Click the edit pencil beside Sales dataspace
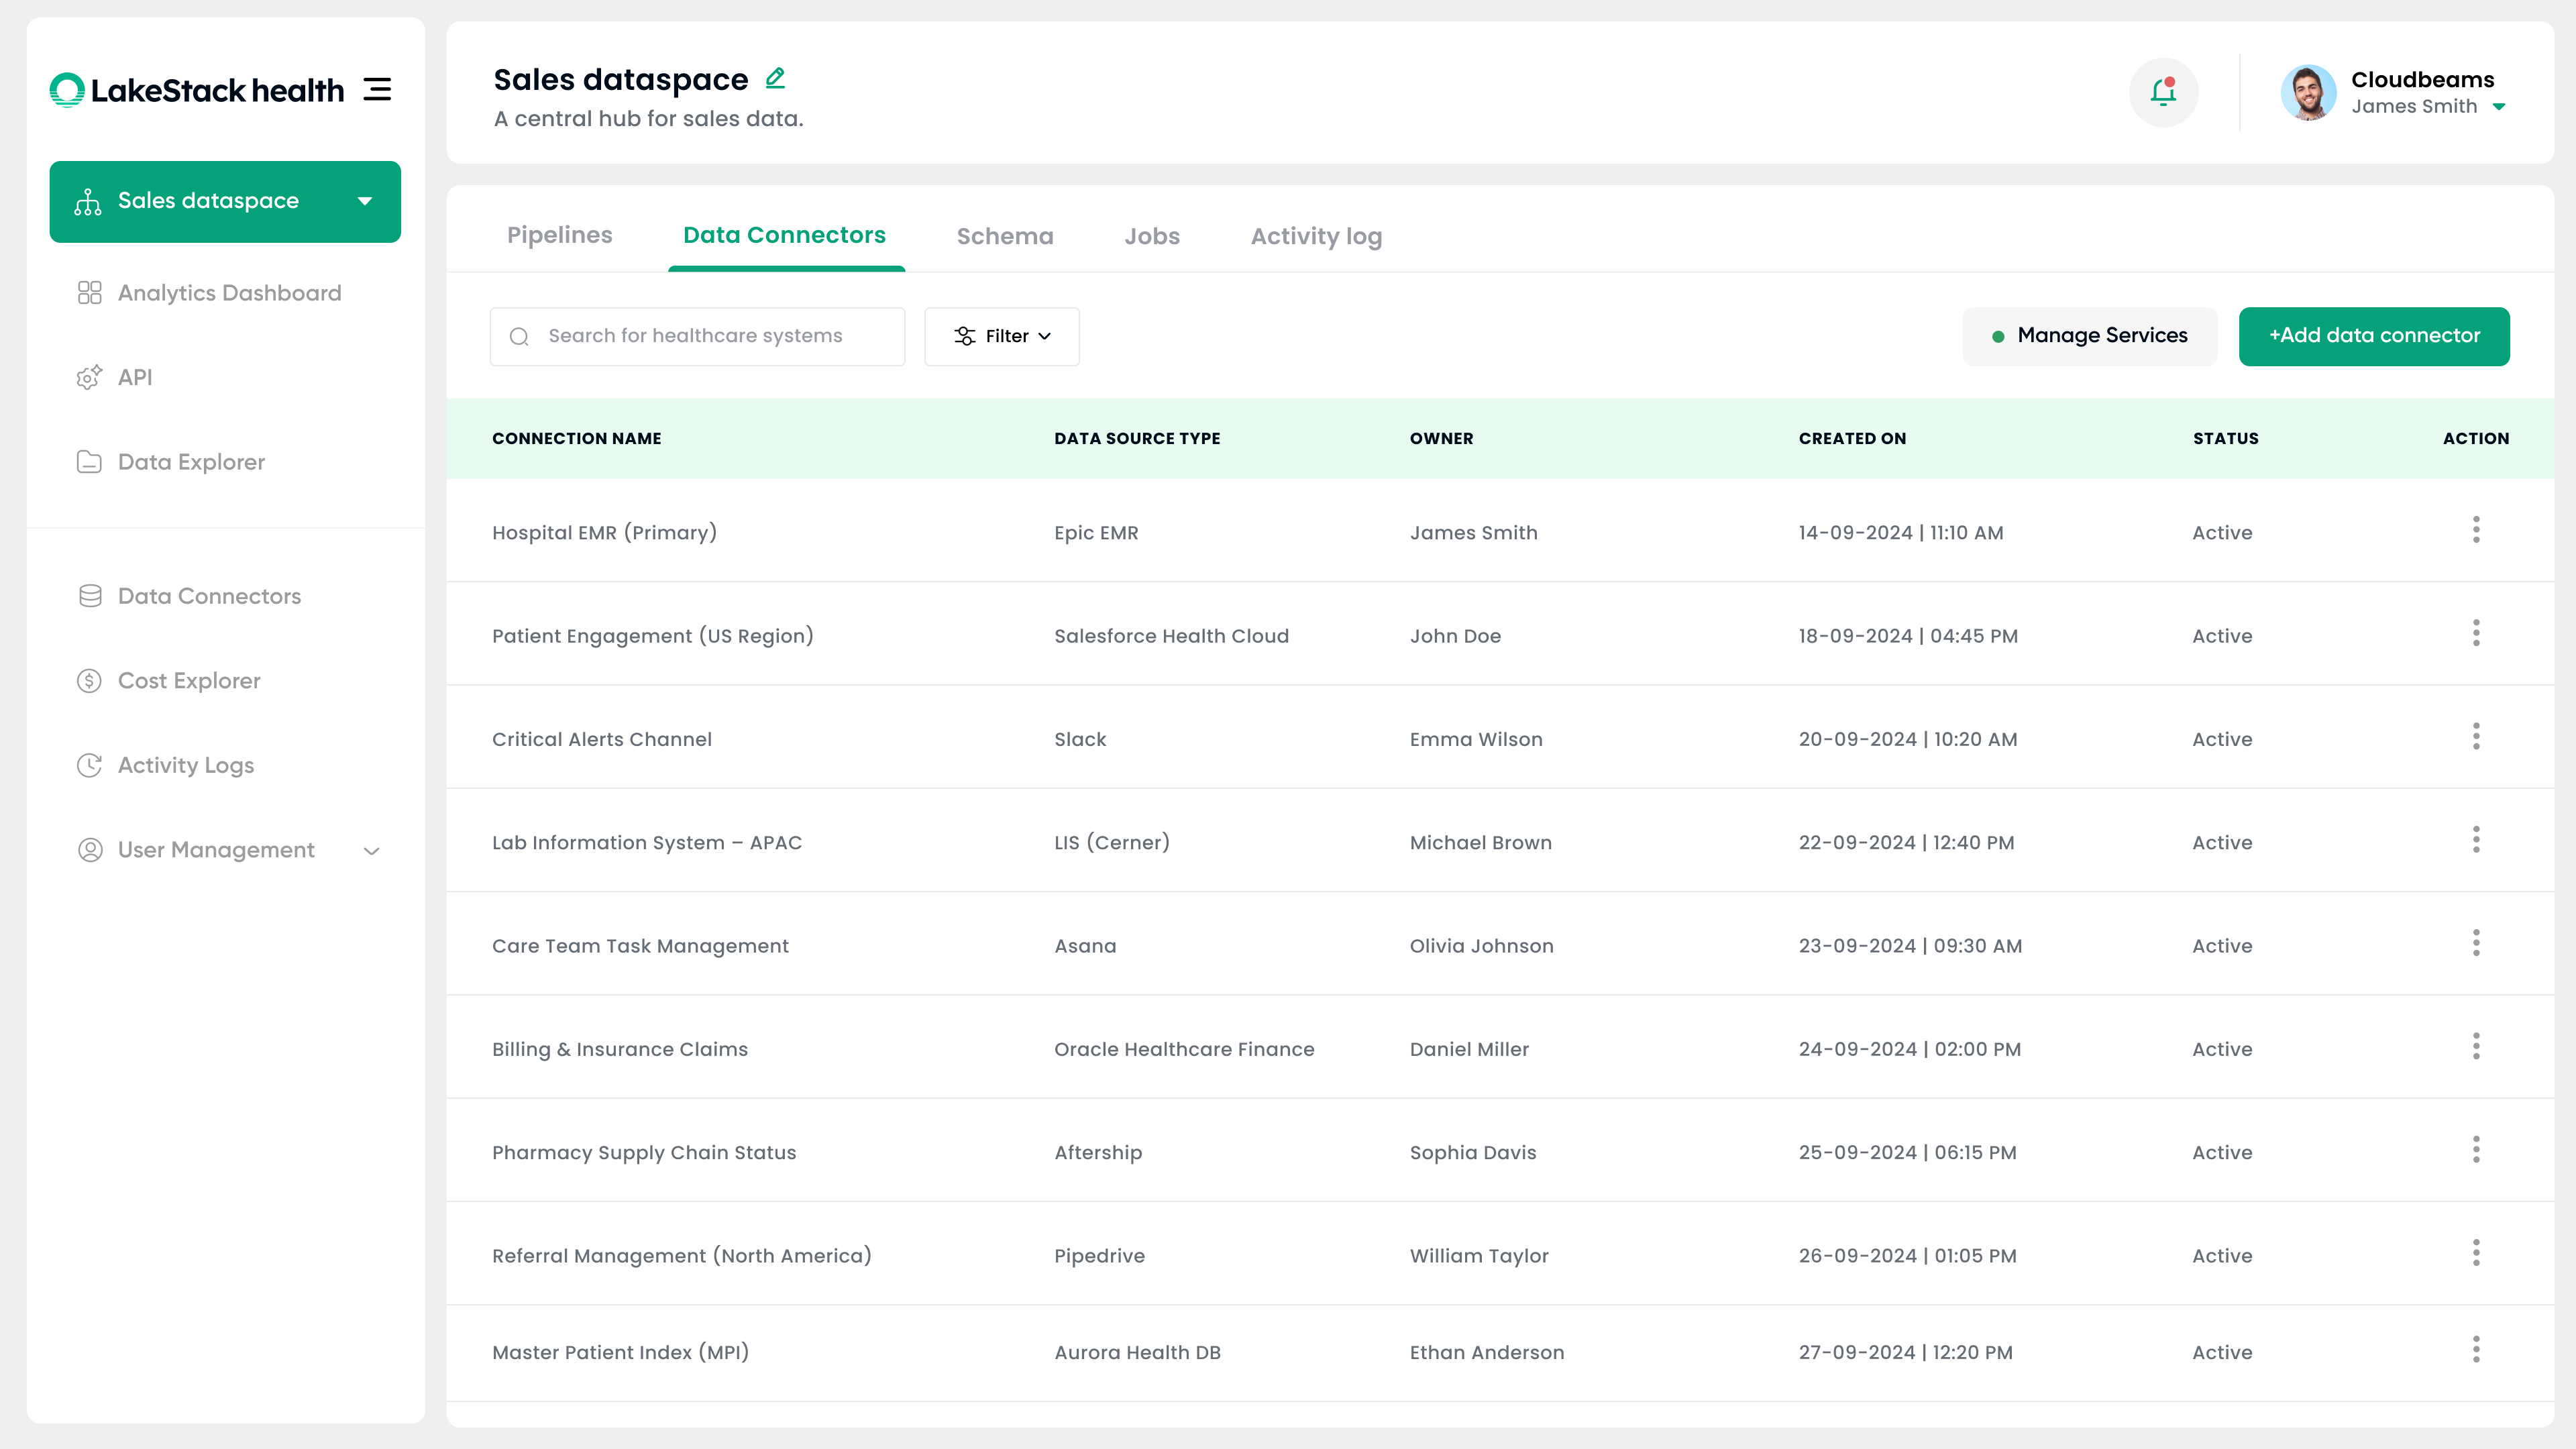 pyautogui.click(x=775, y=78)
